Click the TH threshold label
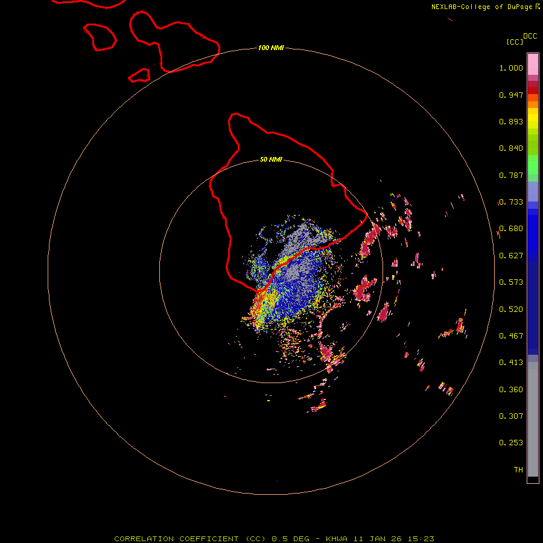This screenshot has height=543, width=543. [x=518, y=470]
